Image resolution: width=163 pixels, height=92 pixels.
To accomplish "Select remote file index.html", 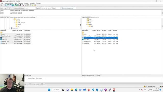I will point(100,40).
